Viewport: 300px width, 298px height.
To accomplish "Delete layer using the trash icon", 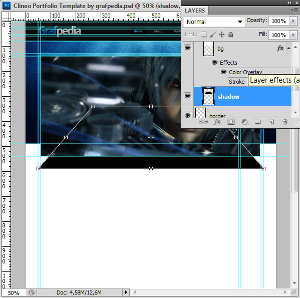I will point(285,122).
